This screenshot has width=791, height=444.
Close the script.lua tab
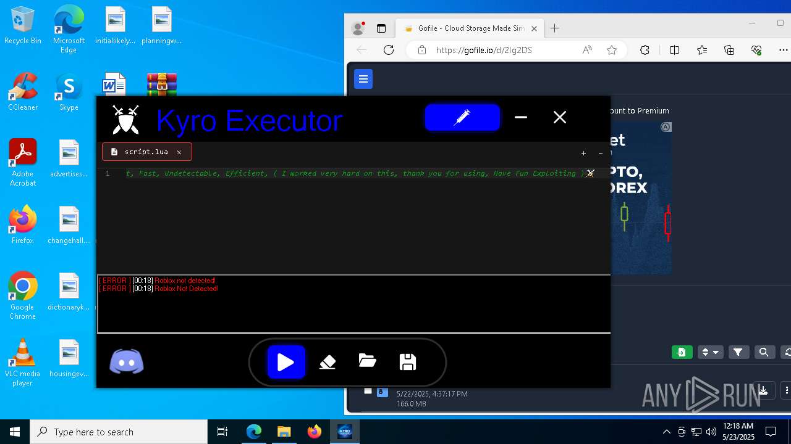pos(179,152)
